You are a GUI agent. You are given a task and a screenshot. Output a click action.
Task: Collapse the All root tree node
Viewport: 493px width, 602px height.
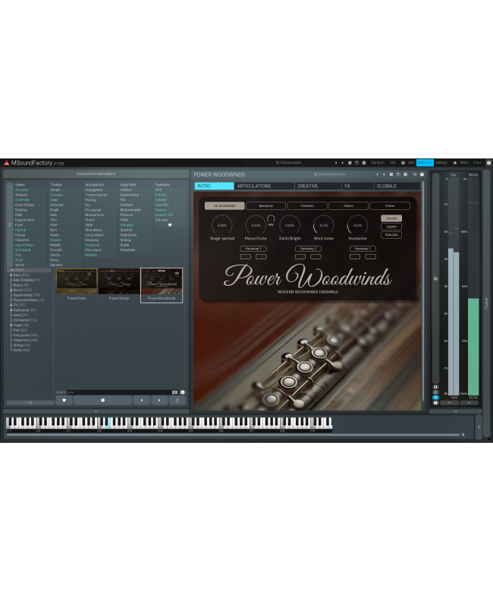[x=8, y=270]
